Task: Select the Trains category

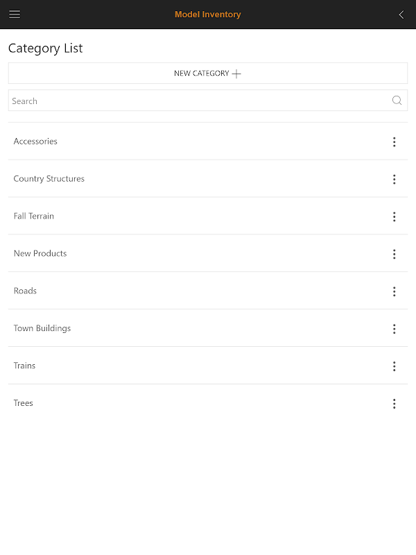Action: pyautogui.click(x=24, y=366)
